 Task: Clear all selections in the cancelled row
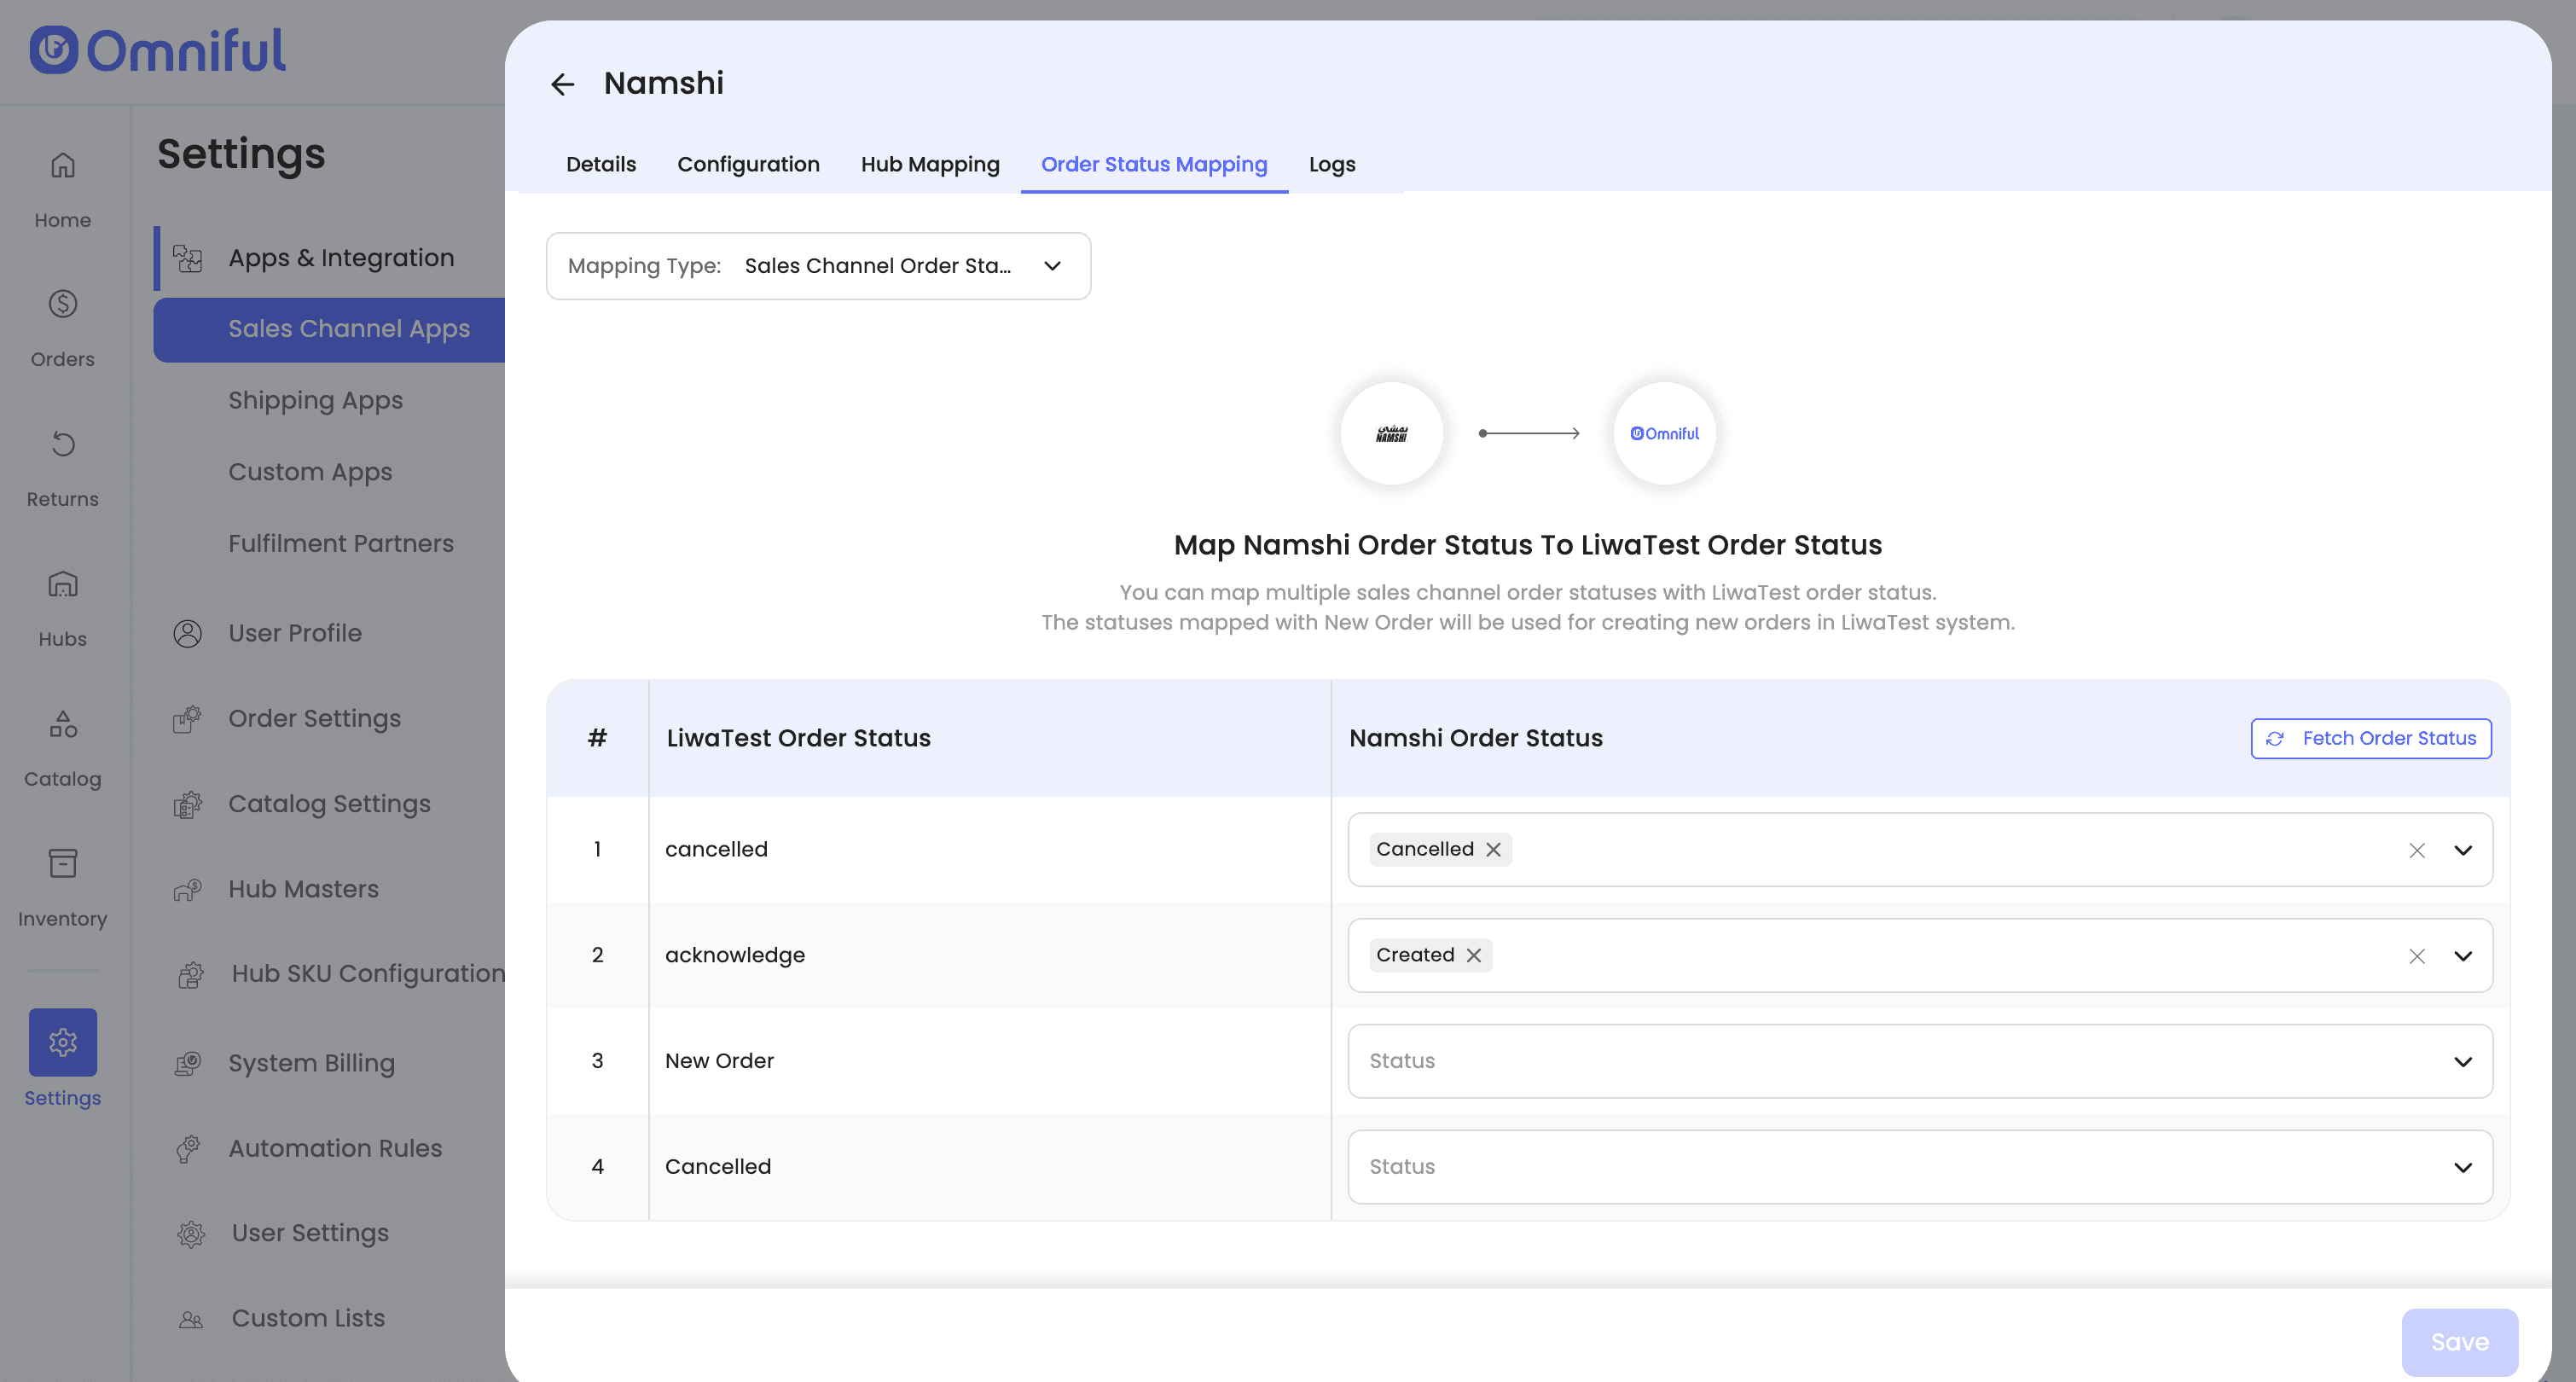(x=2416, y=850)
